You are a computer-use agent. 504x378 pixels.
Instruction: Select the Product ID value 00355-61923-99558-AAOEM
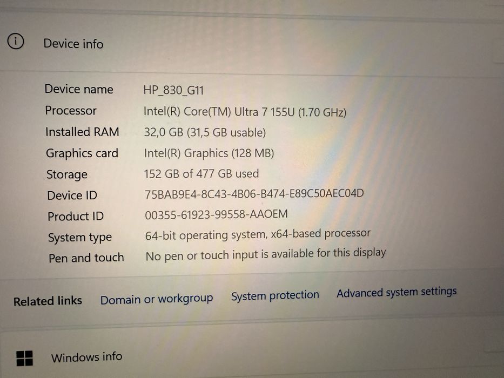216,214
